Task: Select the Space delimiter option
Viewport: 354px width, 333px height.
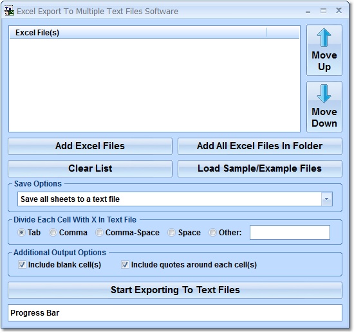Action: (x=172, y=233)
